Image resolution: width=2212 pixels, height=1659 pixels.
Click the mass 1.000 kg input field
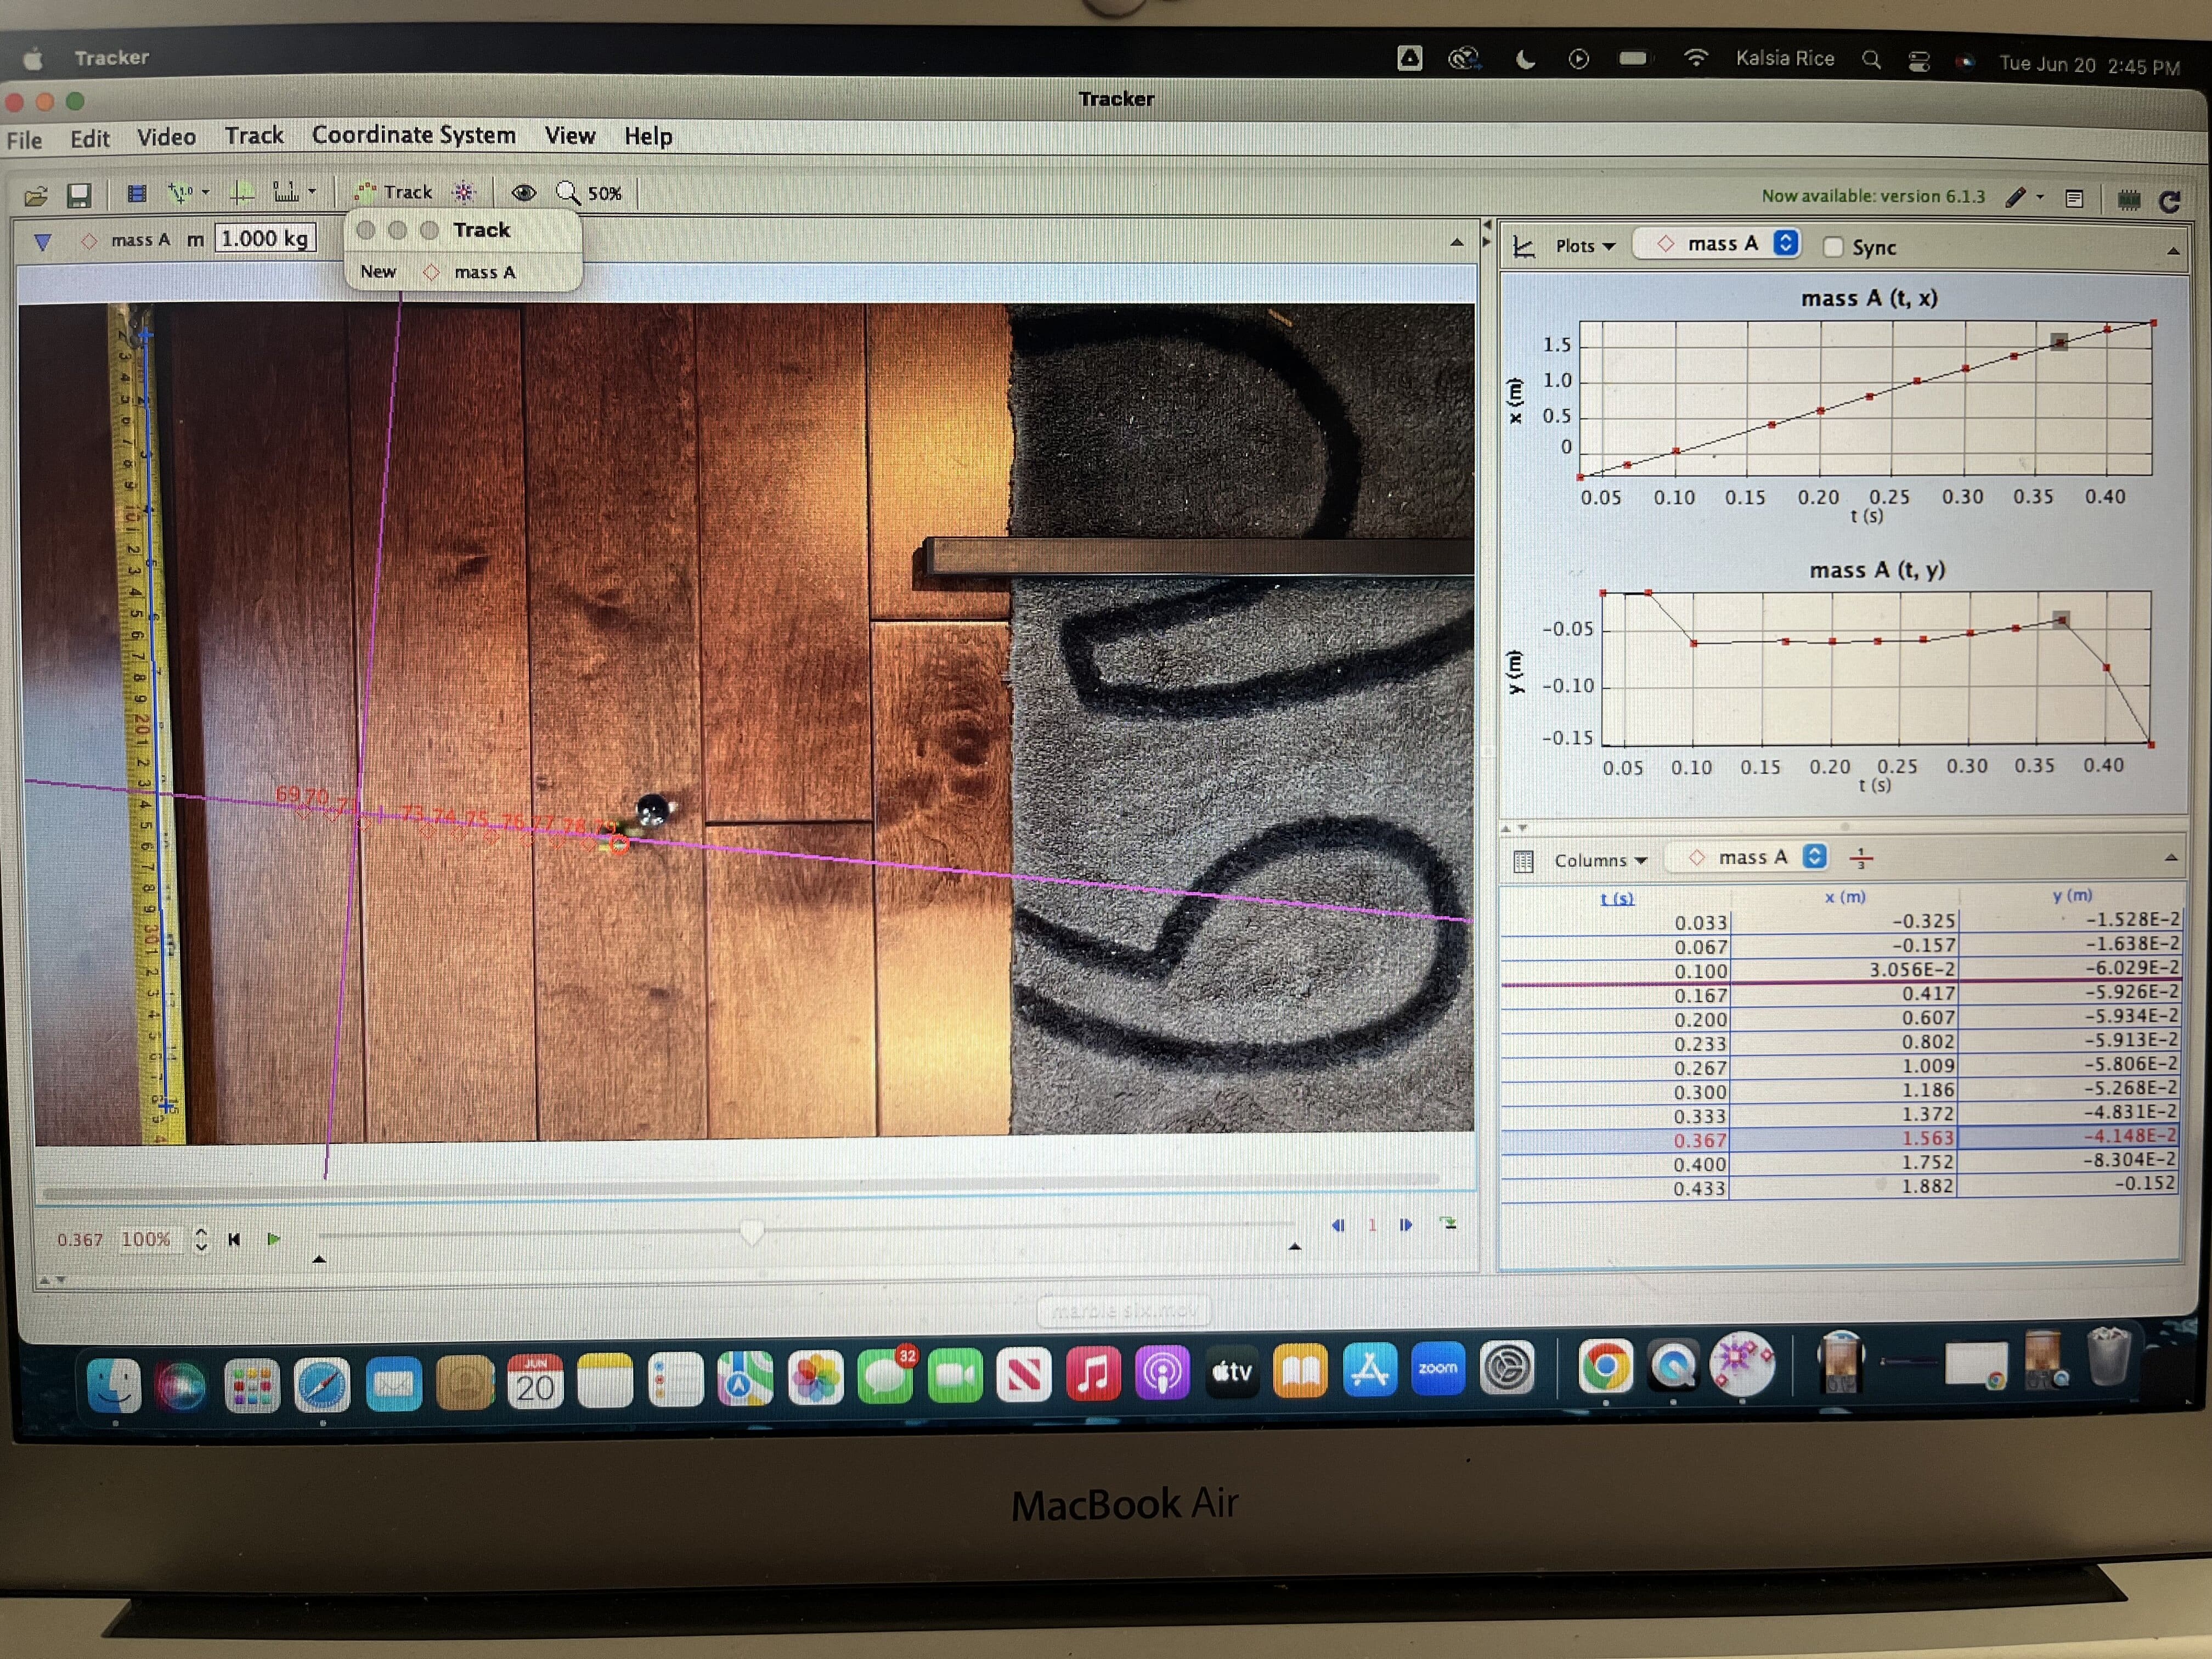click(x=265, y=239)
